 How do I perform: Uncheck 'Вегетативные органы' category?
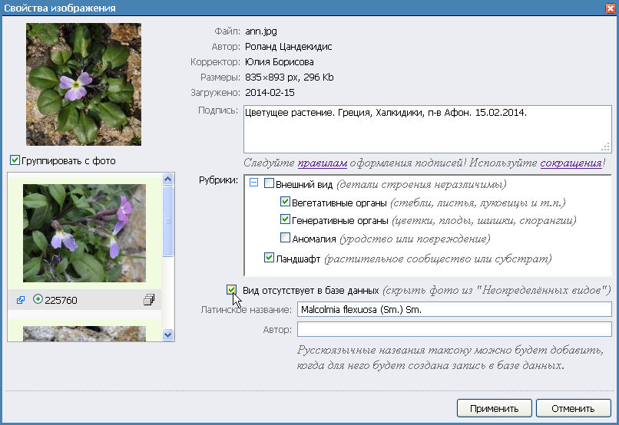click(285, 203)
